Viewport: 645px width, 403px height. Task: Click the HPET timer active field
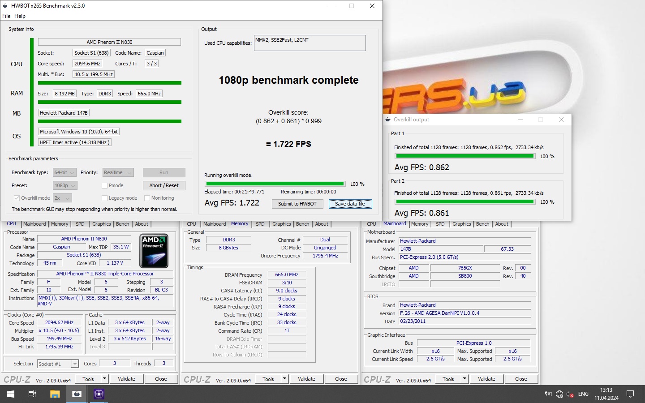[x=74, y=142]
